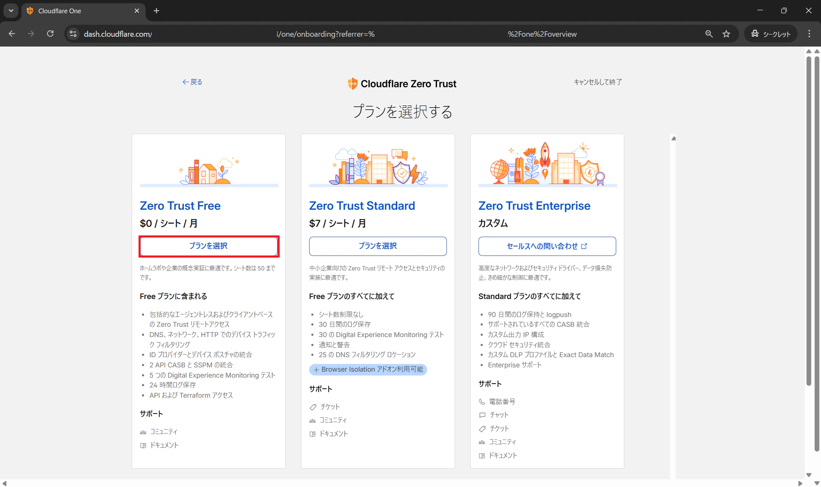The width and height of the screenshot is (821, 487).
Task: Click the ← 戻る back link
Action: tap(192, 82)
